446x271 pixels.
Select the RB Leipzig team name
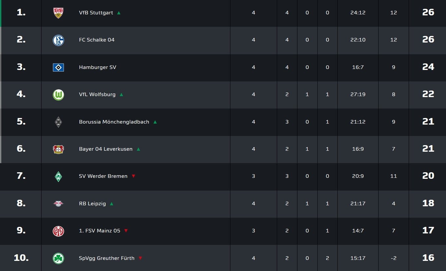(92, 203)
